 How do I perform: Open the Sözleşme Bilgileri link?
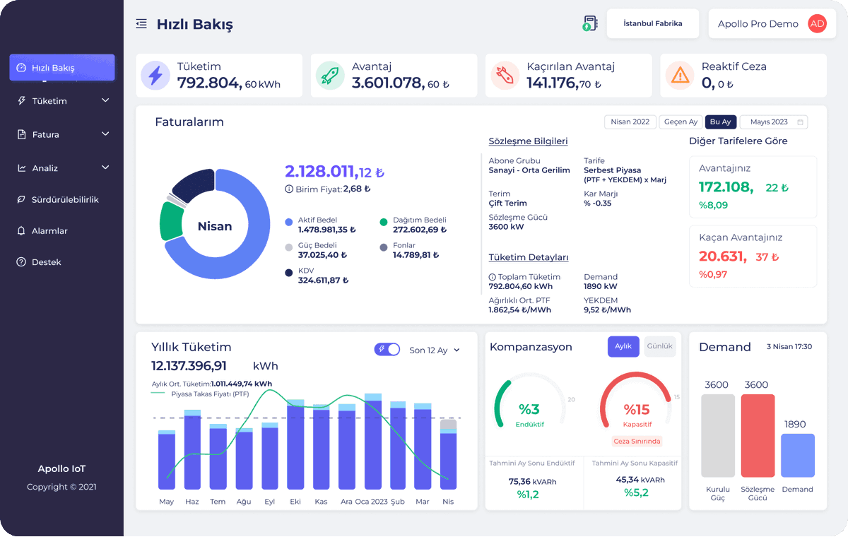coord(529,141)
